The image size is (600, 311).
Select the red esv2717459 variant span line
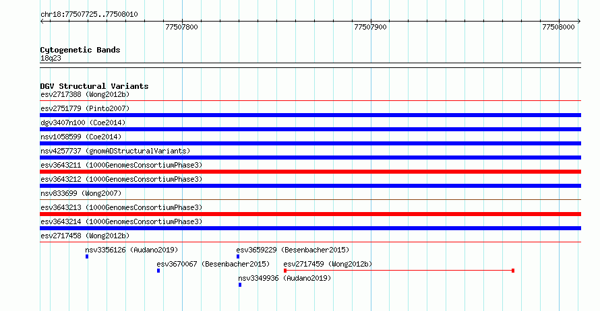pyautogui.click(x=399, y=271)
